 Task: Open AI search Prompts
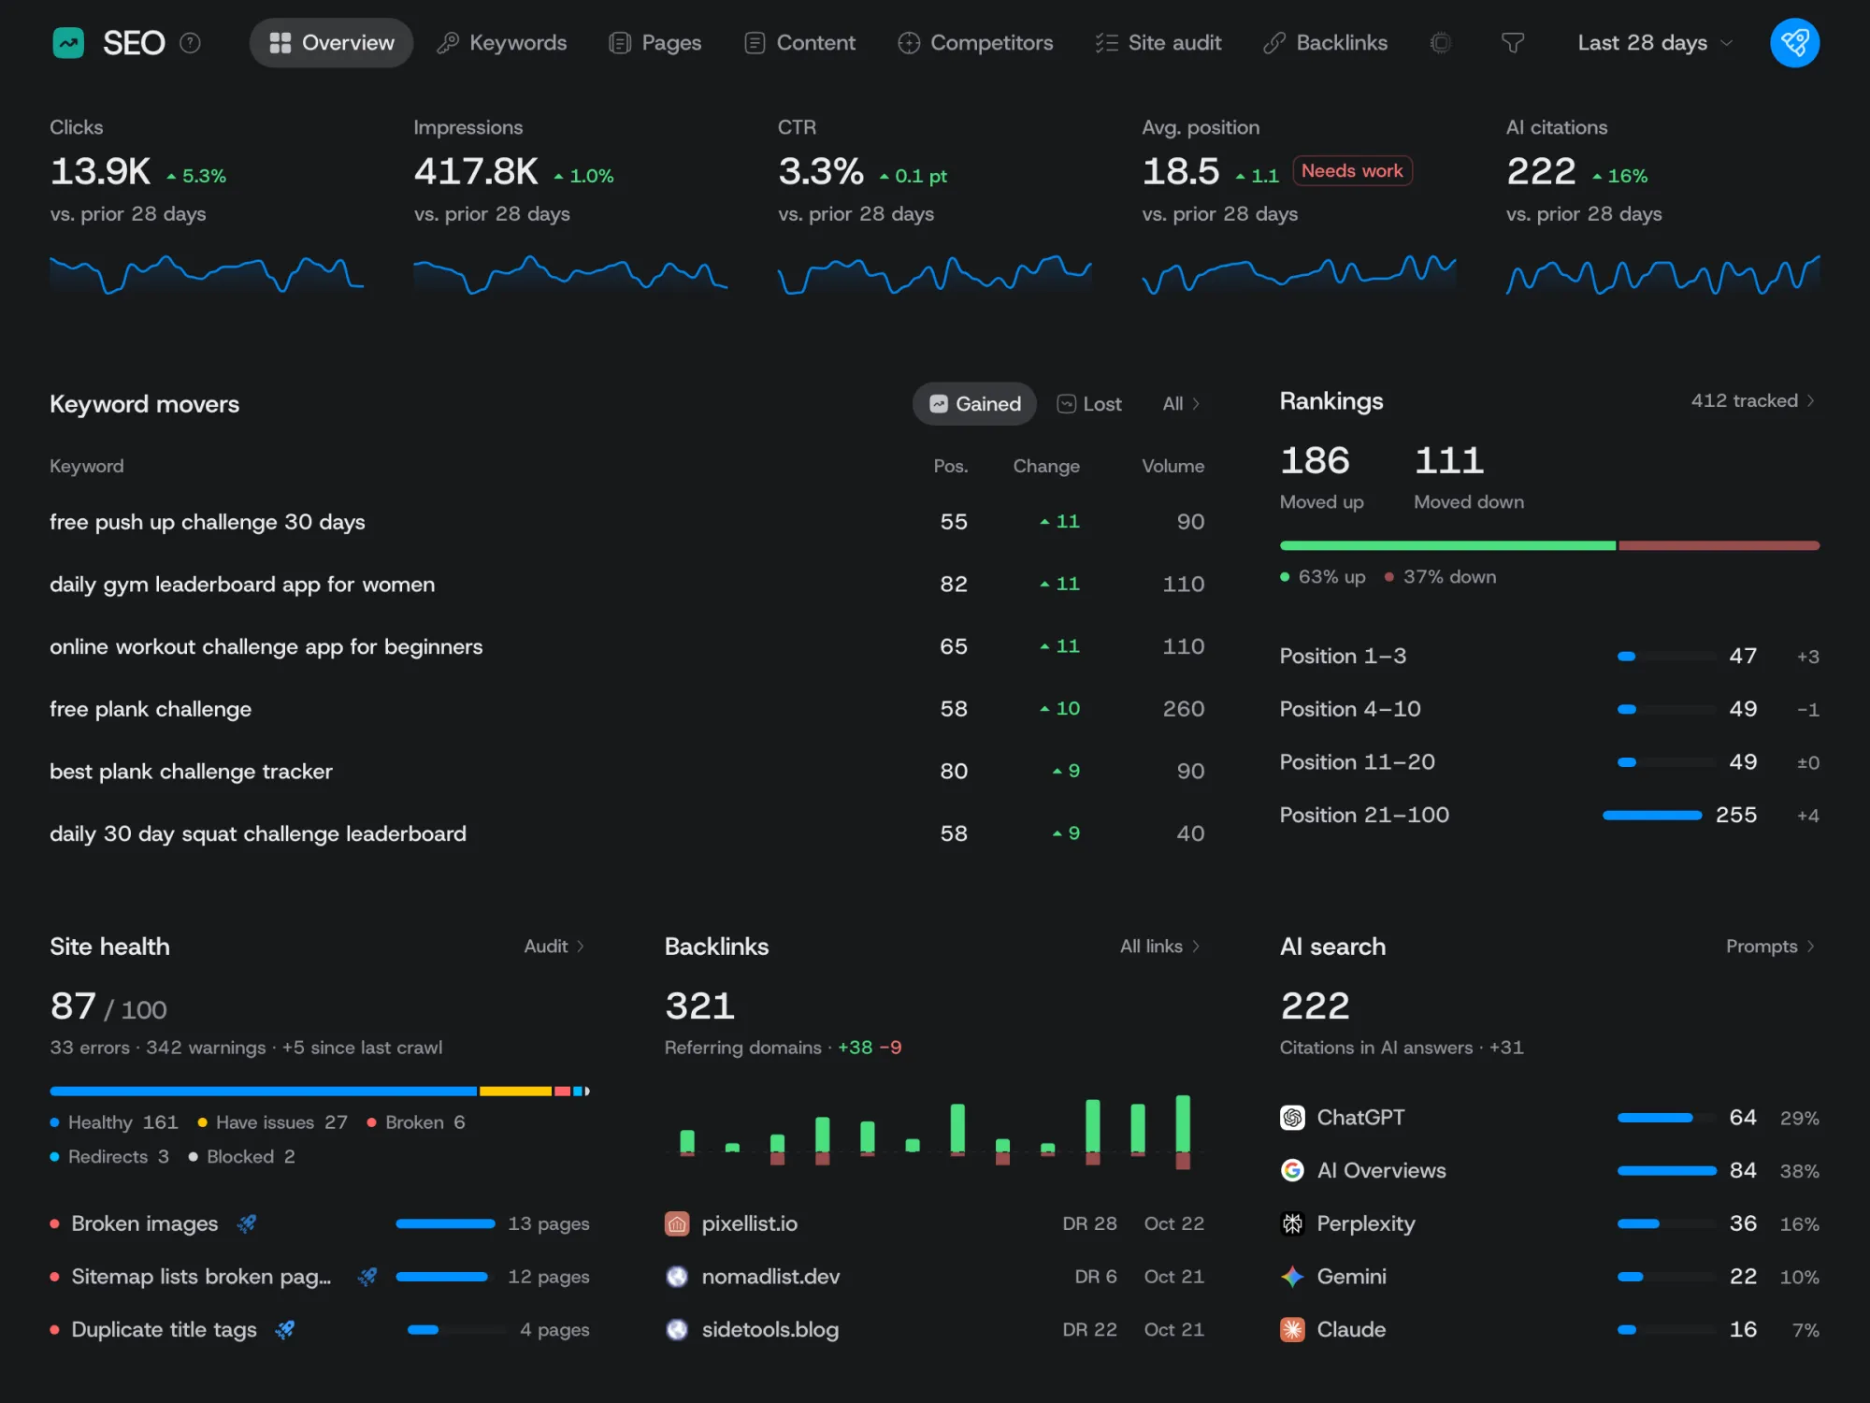[x=1771, y=947]
